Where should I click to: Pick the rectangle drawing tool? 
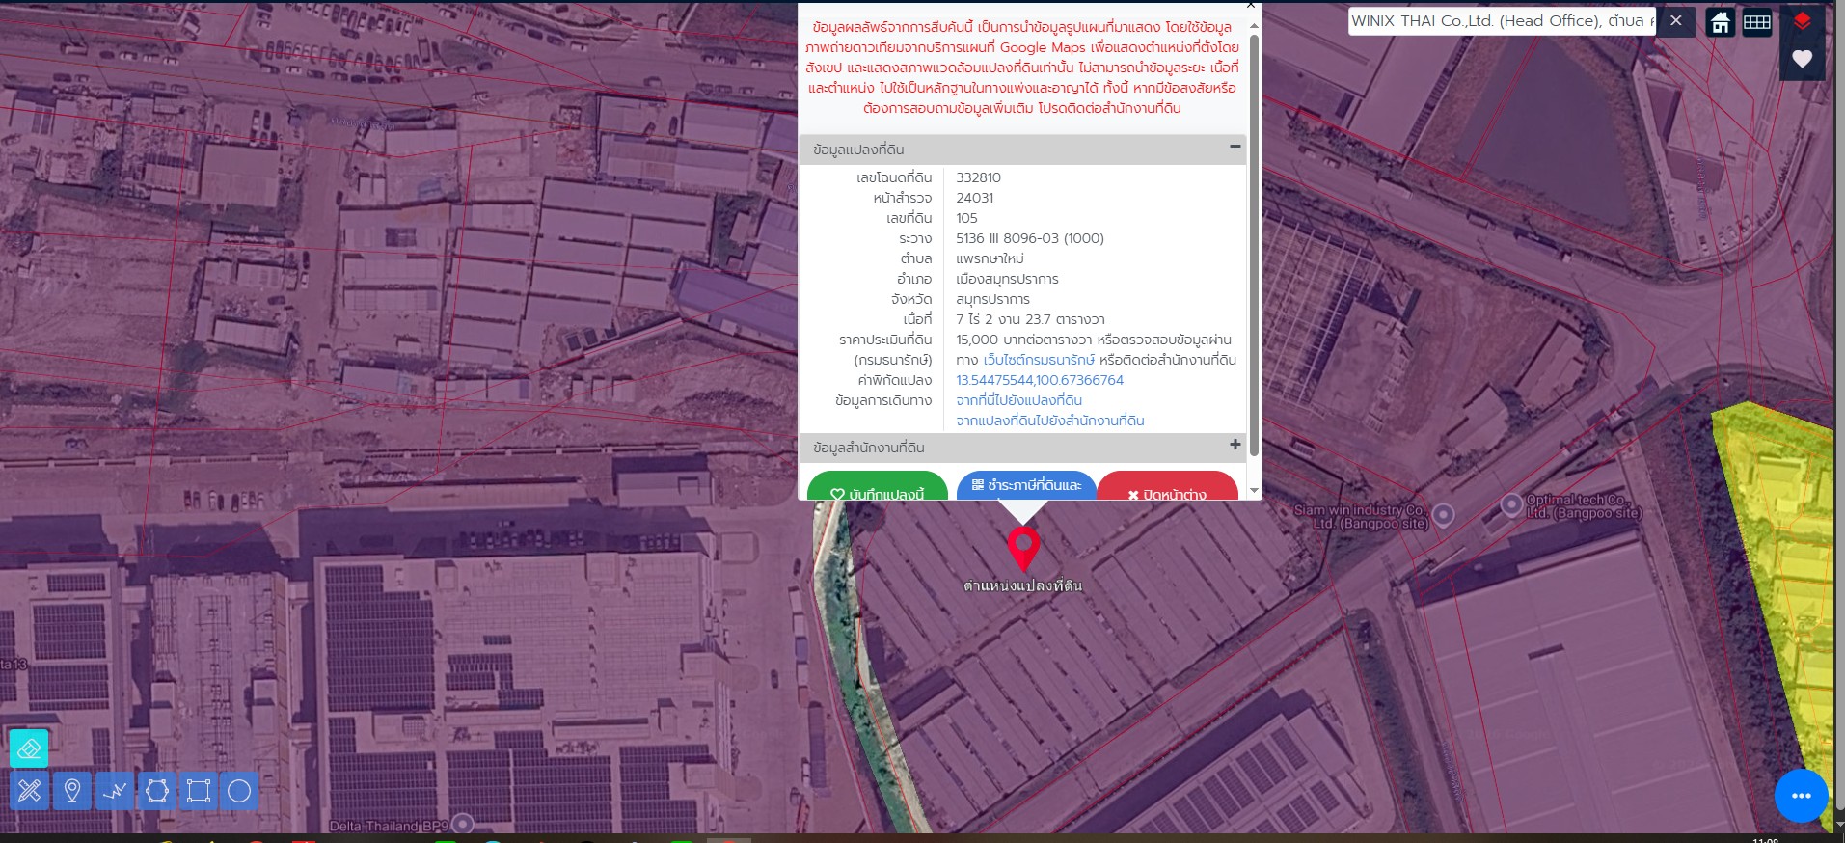(x=199, y=792)
